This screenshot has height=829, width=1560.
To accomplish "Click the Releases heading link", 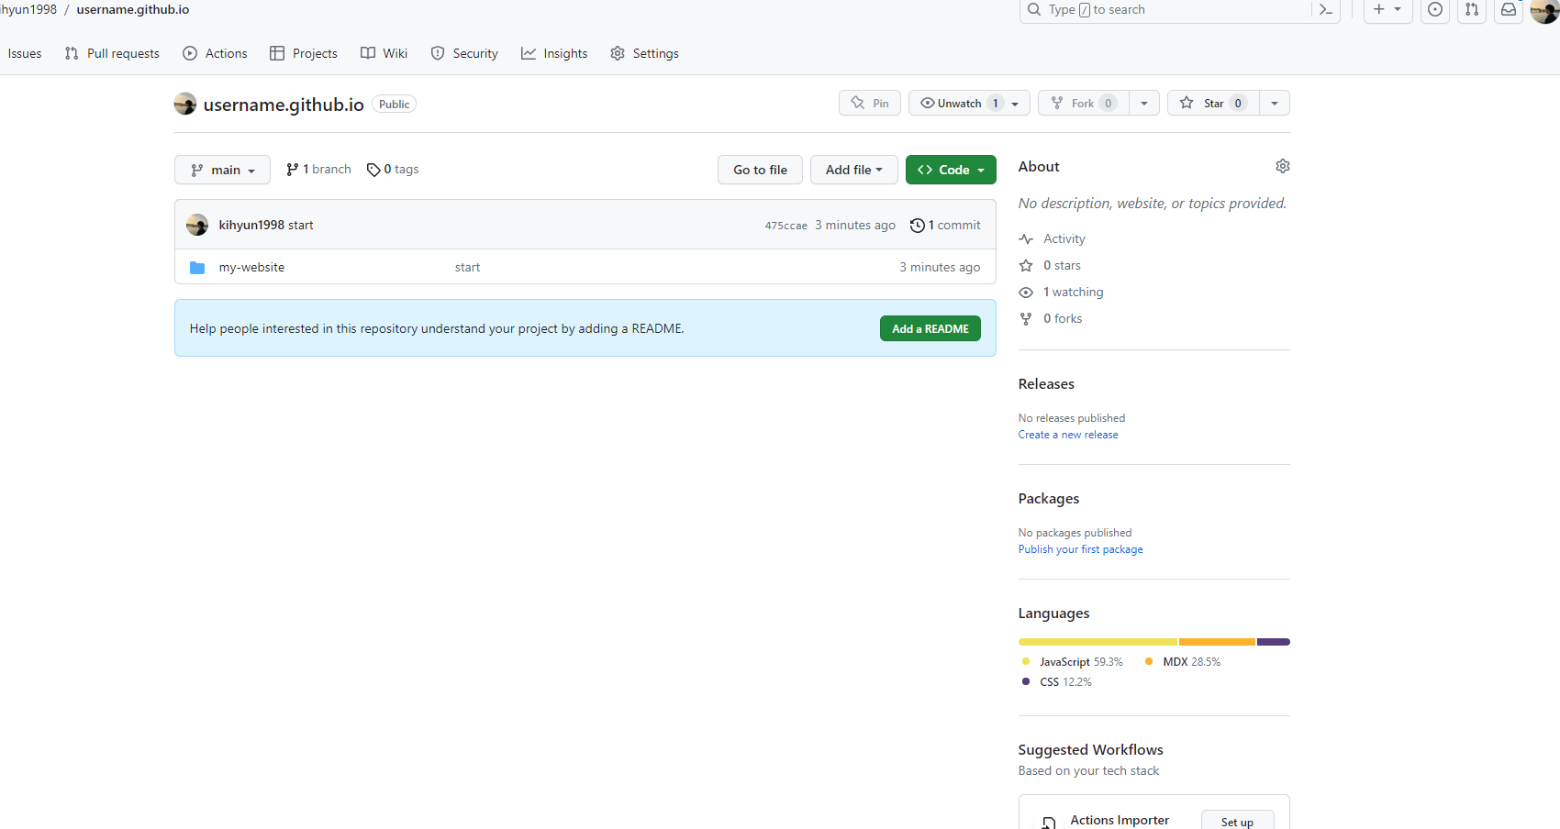I will [1046, 383].
